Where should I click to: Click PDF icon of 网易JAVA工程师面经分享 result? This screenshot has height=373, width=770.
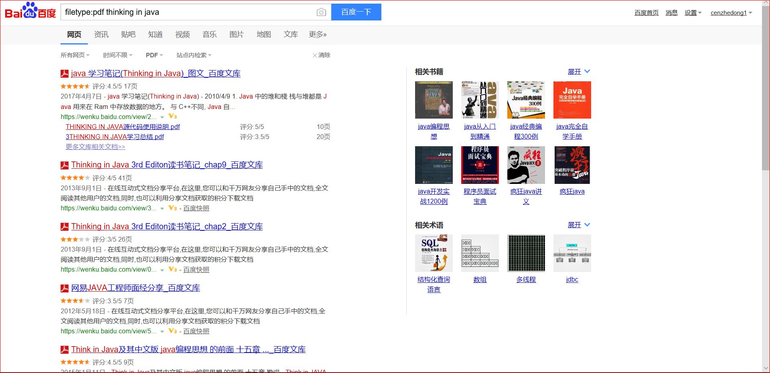click(x=65, y=288)
